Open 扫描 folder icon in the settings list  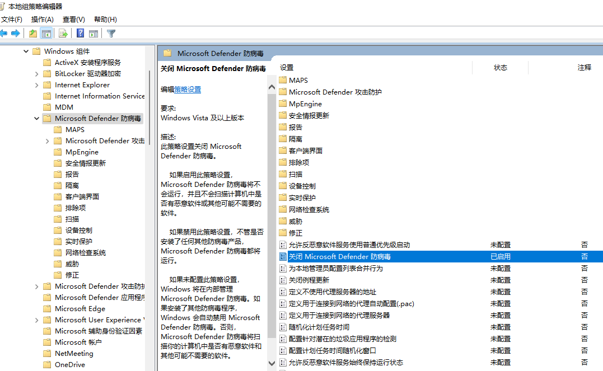(283, 174)
